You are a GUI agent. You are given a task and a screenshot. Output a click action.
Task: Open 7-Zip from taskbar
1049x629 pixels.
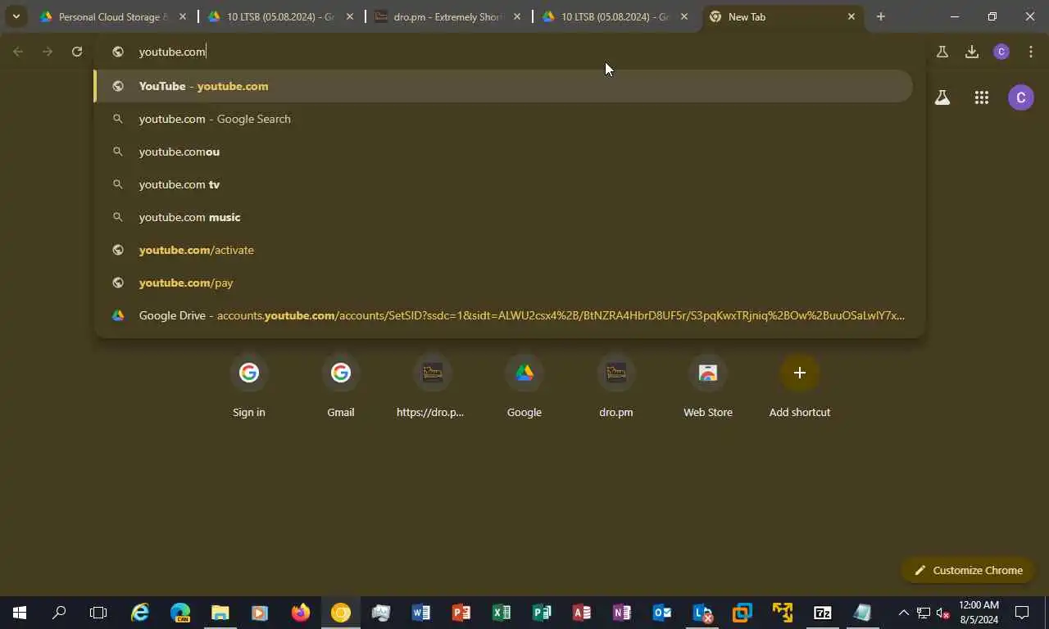(x=823, y=613)
